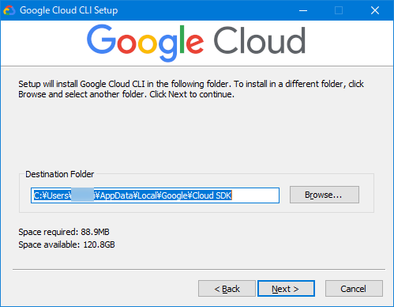
Task: Cancel the Google Cloud CLI setup
Action: pos(354,289)
